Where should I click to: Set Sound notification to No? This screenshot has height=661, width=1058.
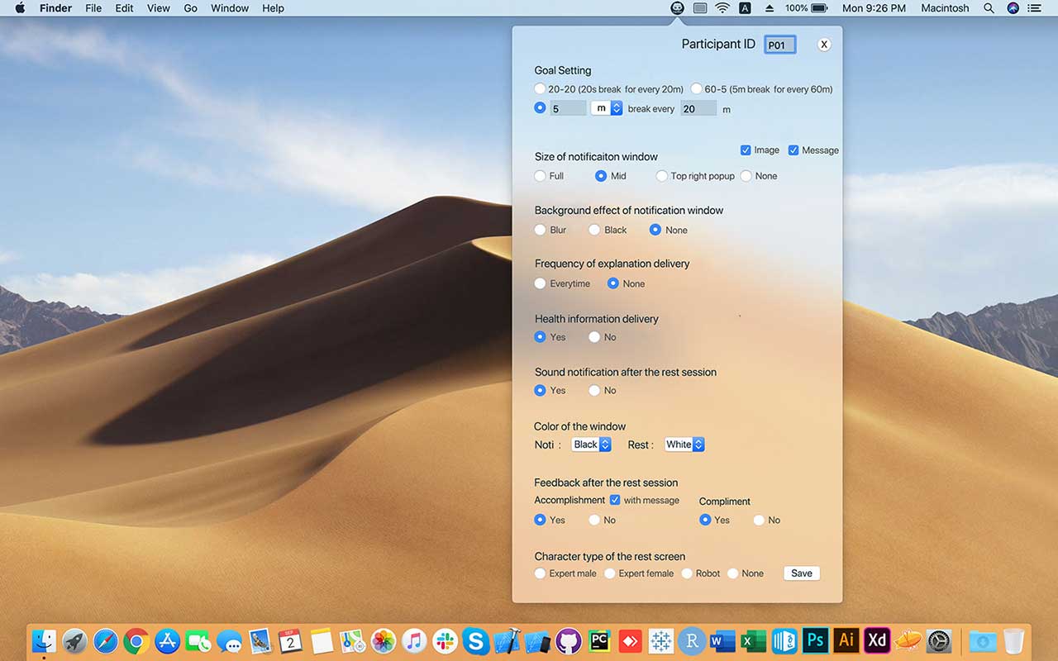click(594, 390)
